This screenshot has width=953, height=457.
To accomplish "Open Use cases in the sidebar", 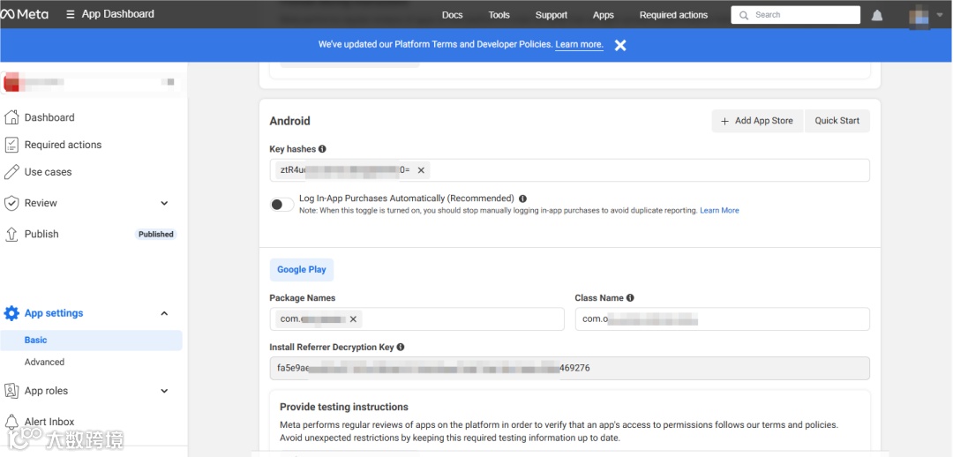I will 48,172.
